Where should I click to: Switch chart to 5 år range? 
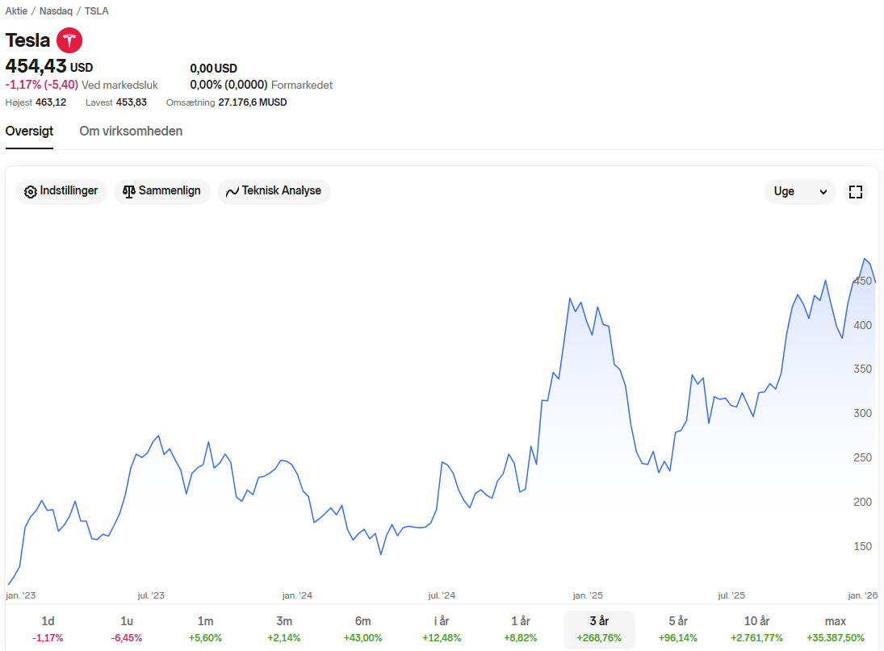[678, 629]
